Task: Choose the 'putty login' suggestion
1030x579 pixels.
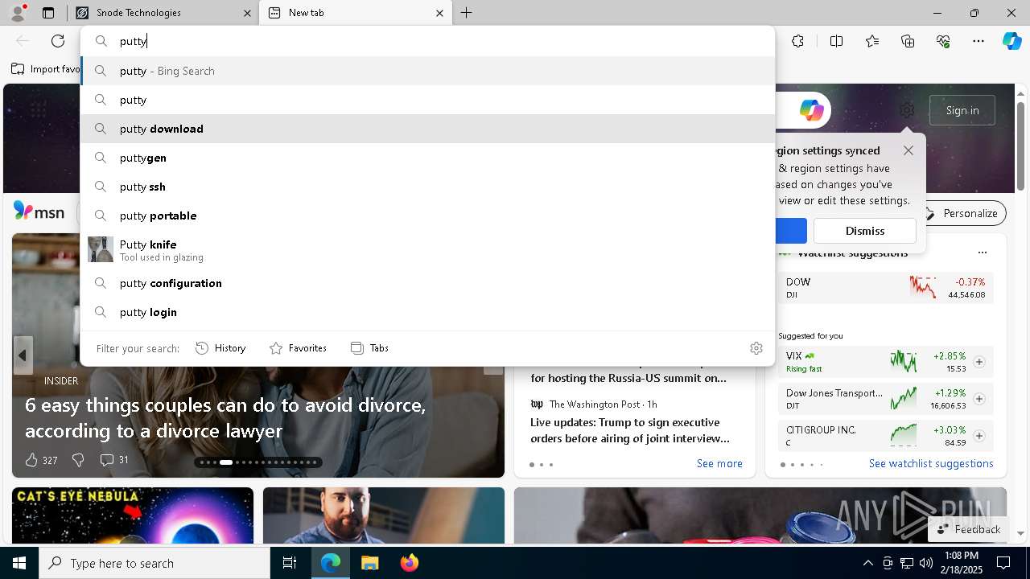Action: [x=427, y=312]
